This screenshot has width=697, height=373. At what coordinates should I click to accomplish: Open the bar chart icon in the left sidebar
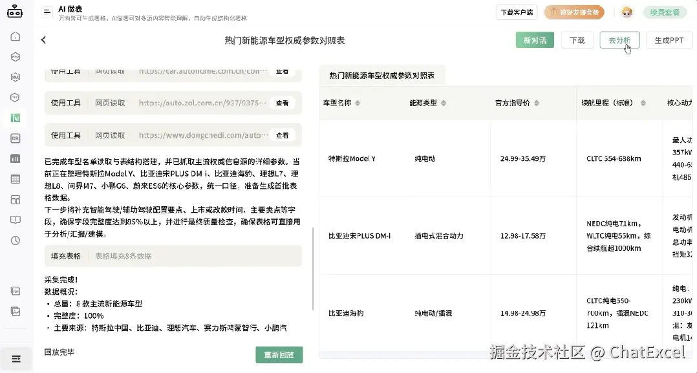(x=15, y=158)
